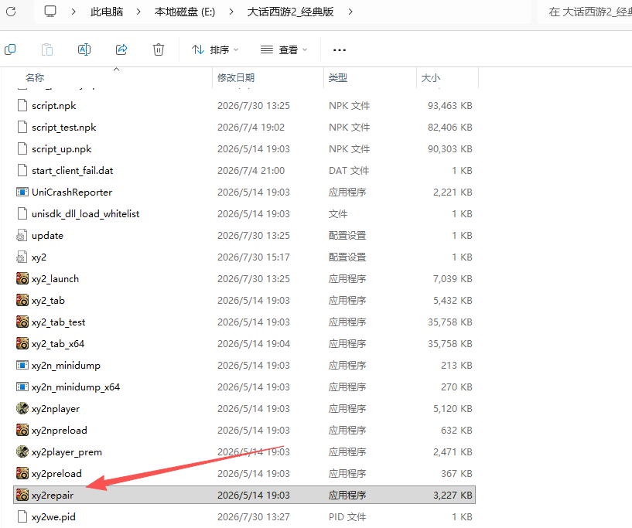Screen dimensions: 632x528
Task: Click file name xy2we.pid
Action: click(x=53, y=517)
